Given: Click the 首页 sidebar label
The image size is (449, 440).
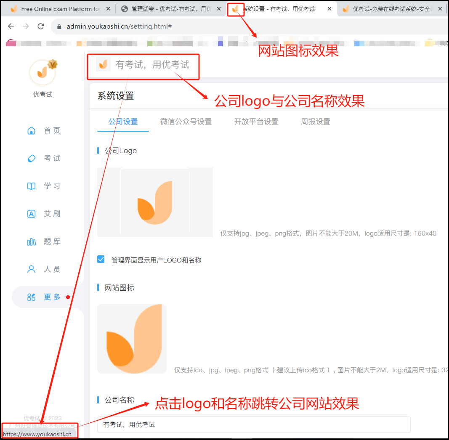Looking at the screenshot, I should pos(52,130).
